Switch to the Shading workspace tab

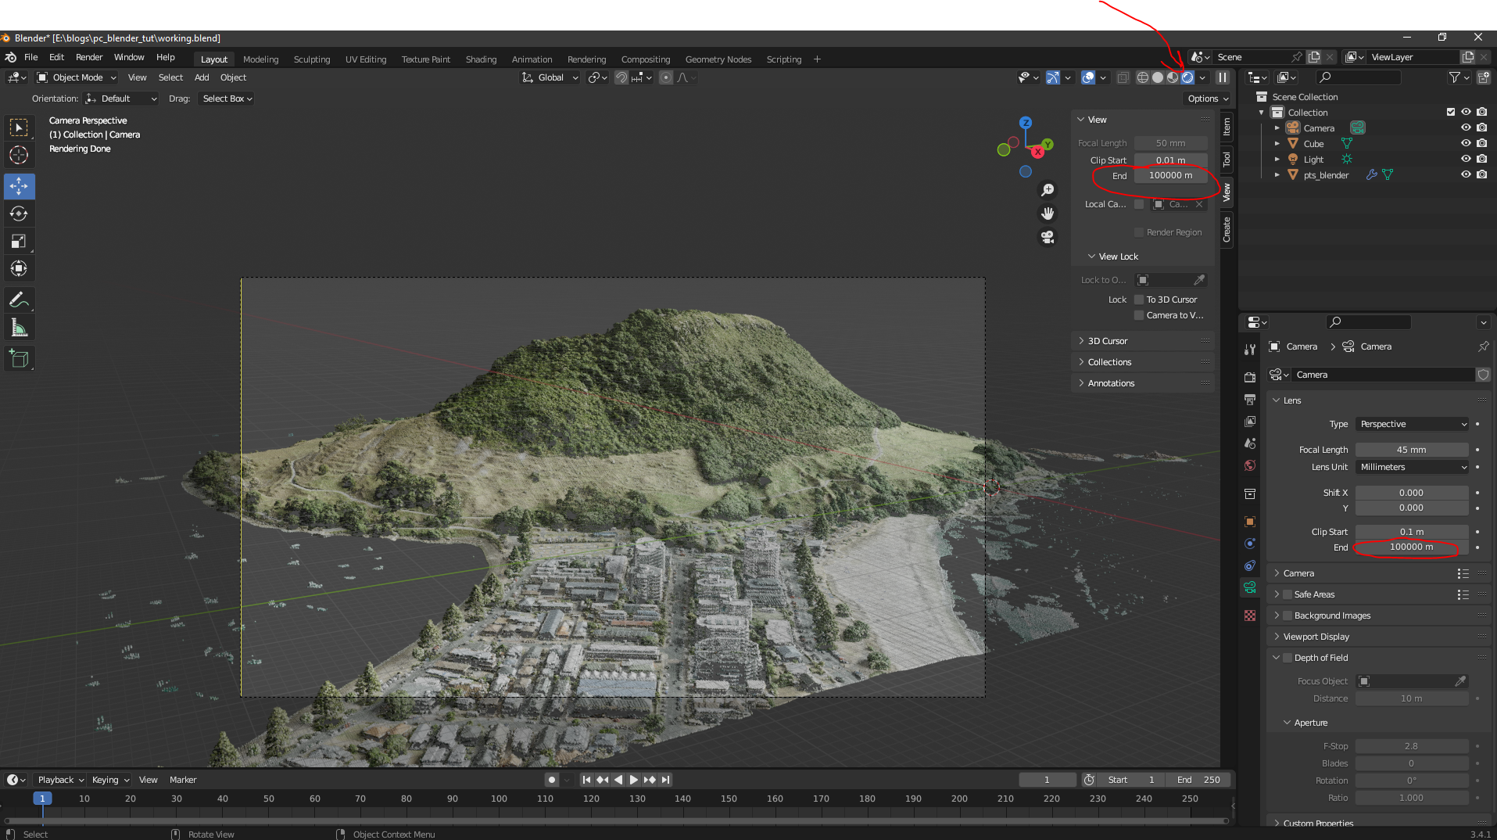pos(481,59)
